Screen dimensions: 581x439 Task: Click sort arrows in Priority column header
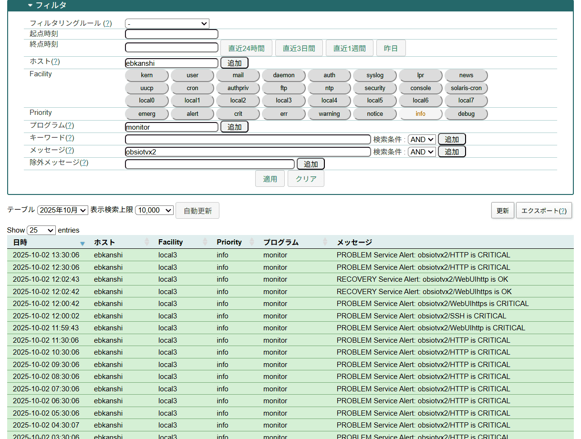coord(252,242)
